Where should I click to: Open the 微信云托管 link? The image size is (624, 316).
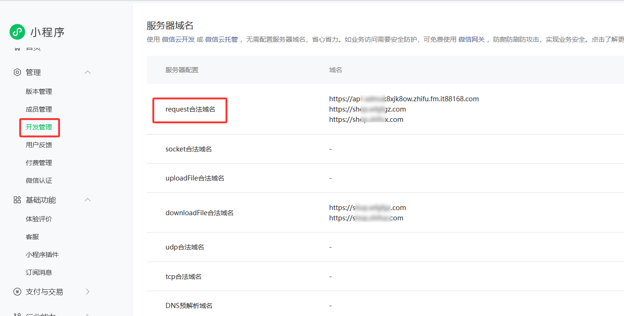click(221, 39)
